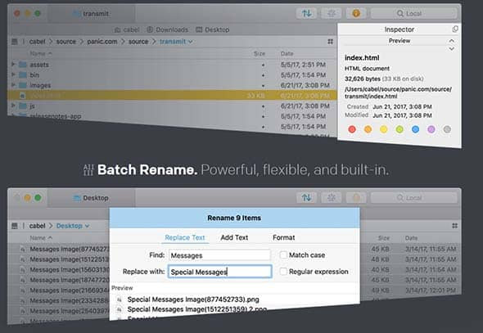Screen dimensions: 483x333
Task: Apply the red tag color
Action: 352,129
